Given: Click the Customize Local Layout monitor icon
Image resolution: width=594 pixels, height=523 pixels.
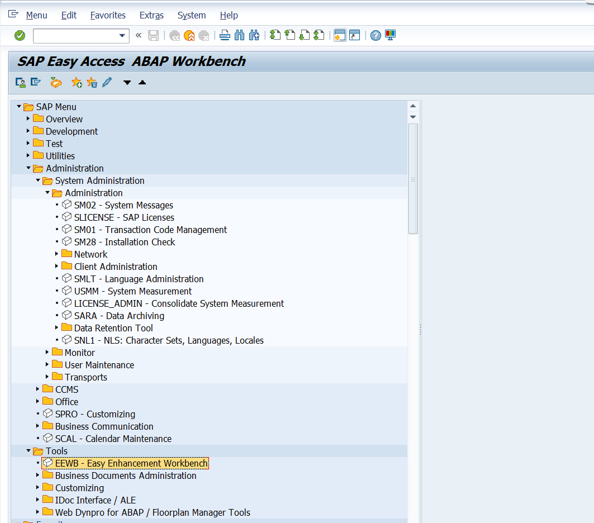Looking at the screenshot, I should (390, 36).
